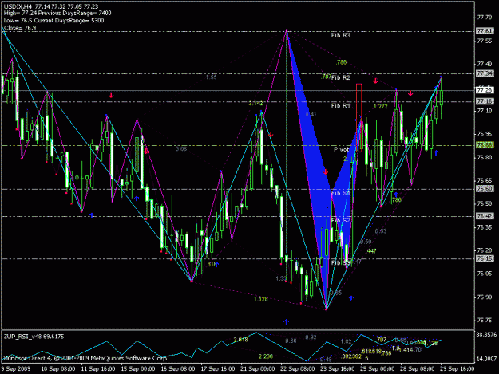499x374 pixels.
Task: Click the 77.61 price tag on the axis
Action: 485,31
